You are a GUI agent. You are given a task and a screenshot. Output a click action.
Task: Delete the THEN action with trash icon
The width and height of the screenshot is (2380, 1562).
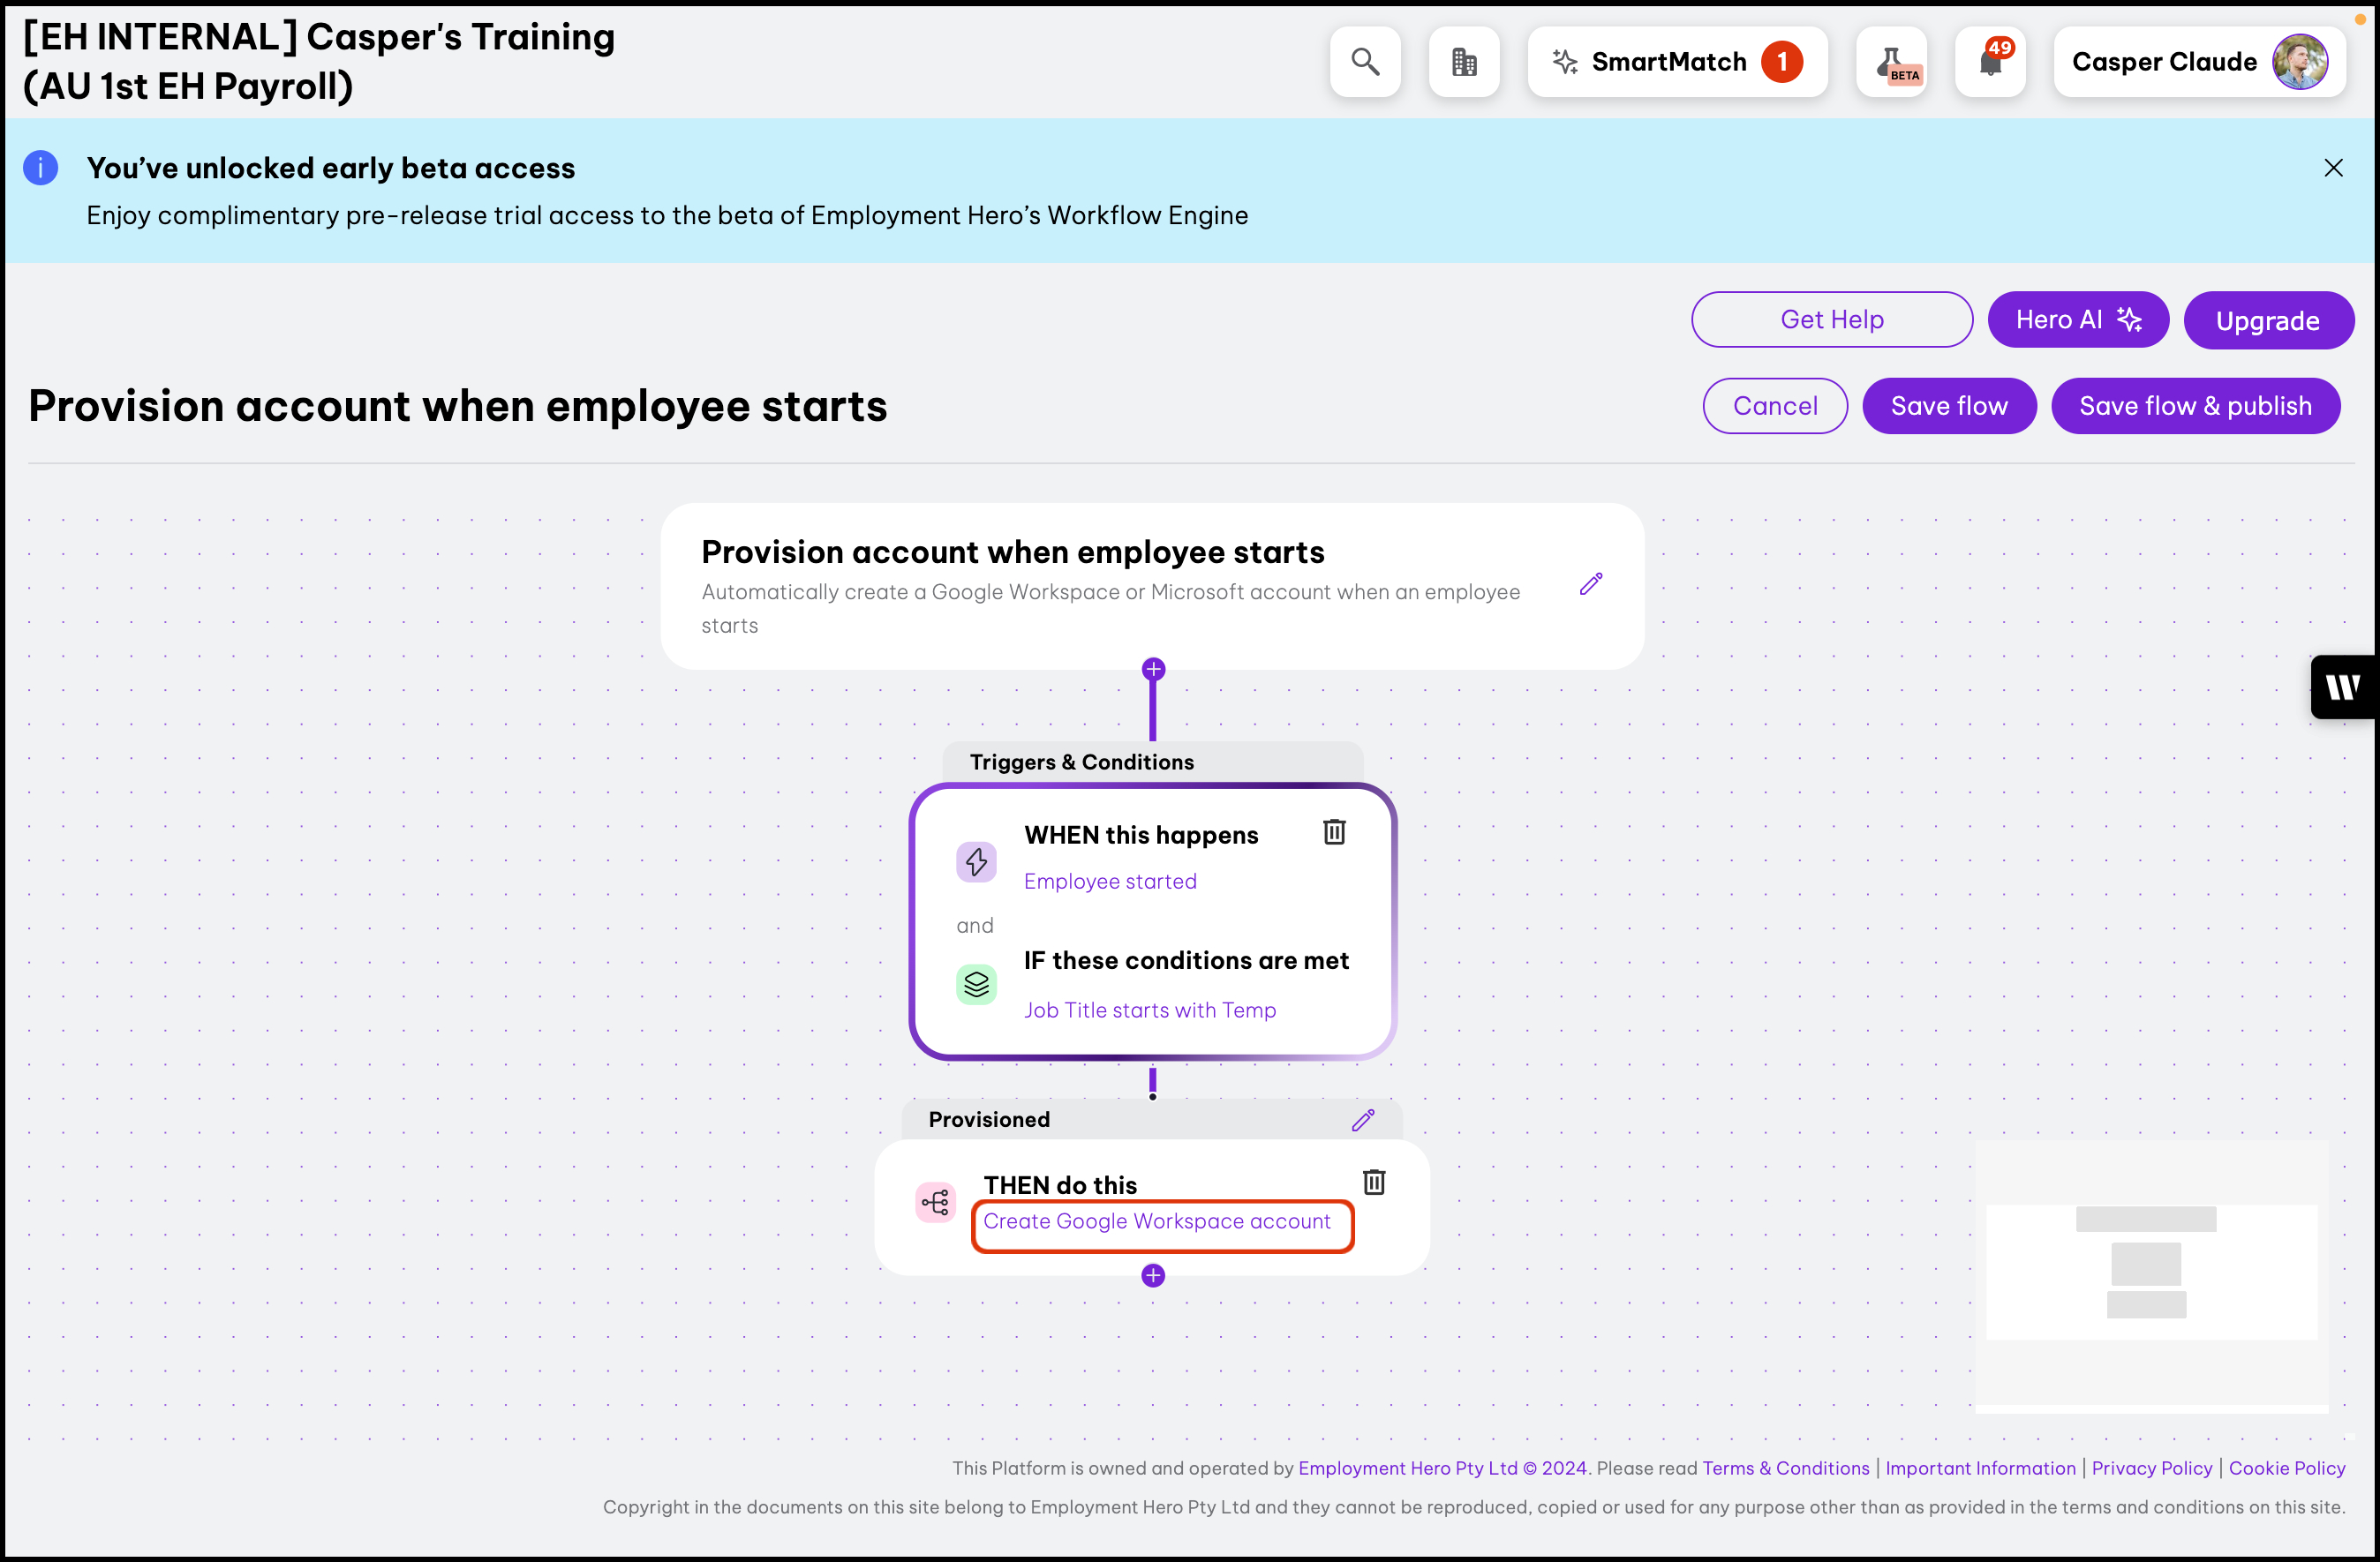(1374, 1183)
